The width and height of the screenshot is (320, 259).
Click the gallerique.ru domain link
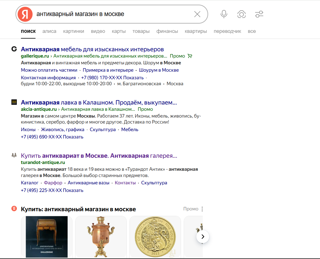(x=35, y=56)
